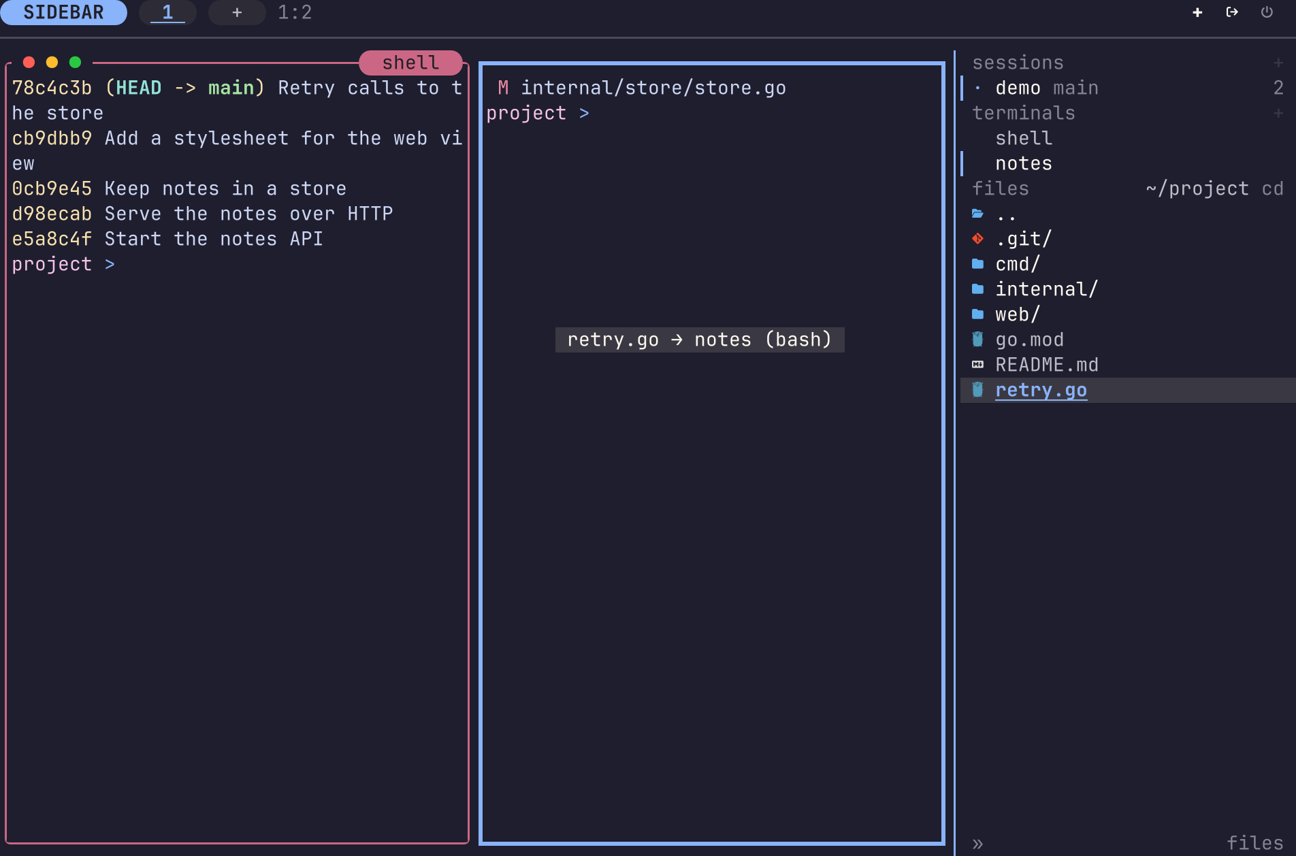
Task: Click the retry.go file link
Action: pyautogui.click(x=1041, y=390)
